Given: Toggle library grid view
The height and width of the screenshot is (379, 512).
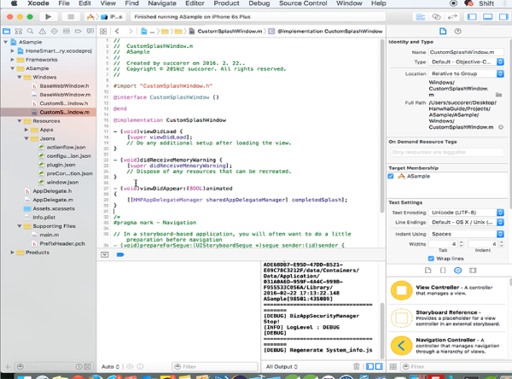Looking at the screenshot, I should [393, 366].
